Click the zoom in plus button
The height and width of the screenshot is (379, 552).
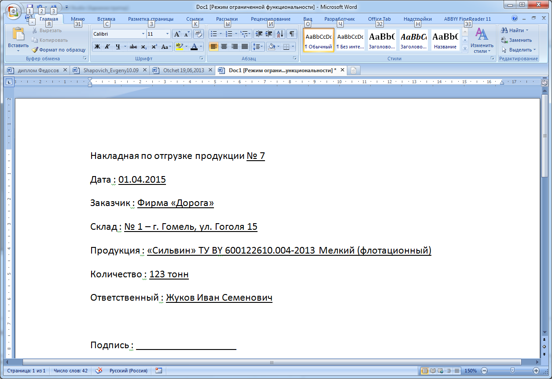click(x=536, y=371)
